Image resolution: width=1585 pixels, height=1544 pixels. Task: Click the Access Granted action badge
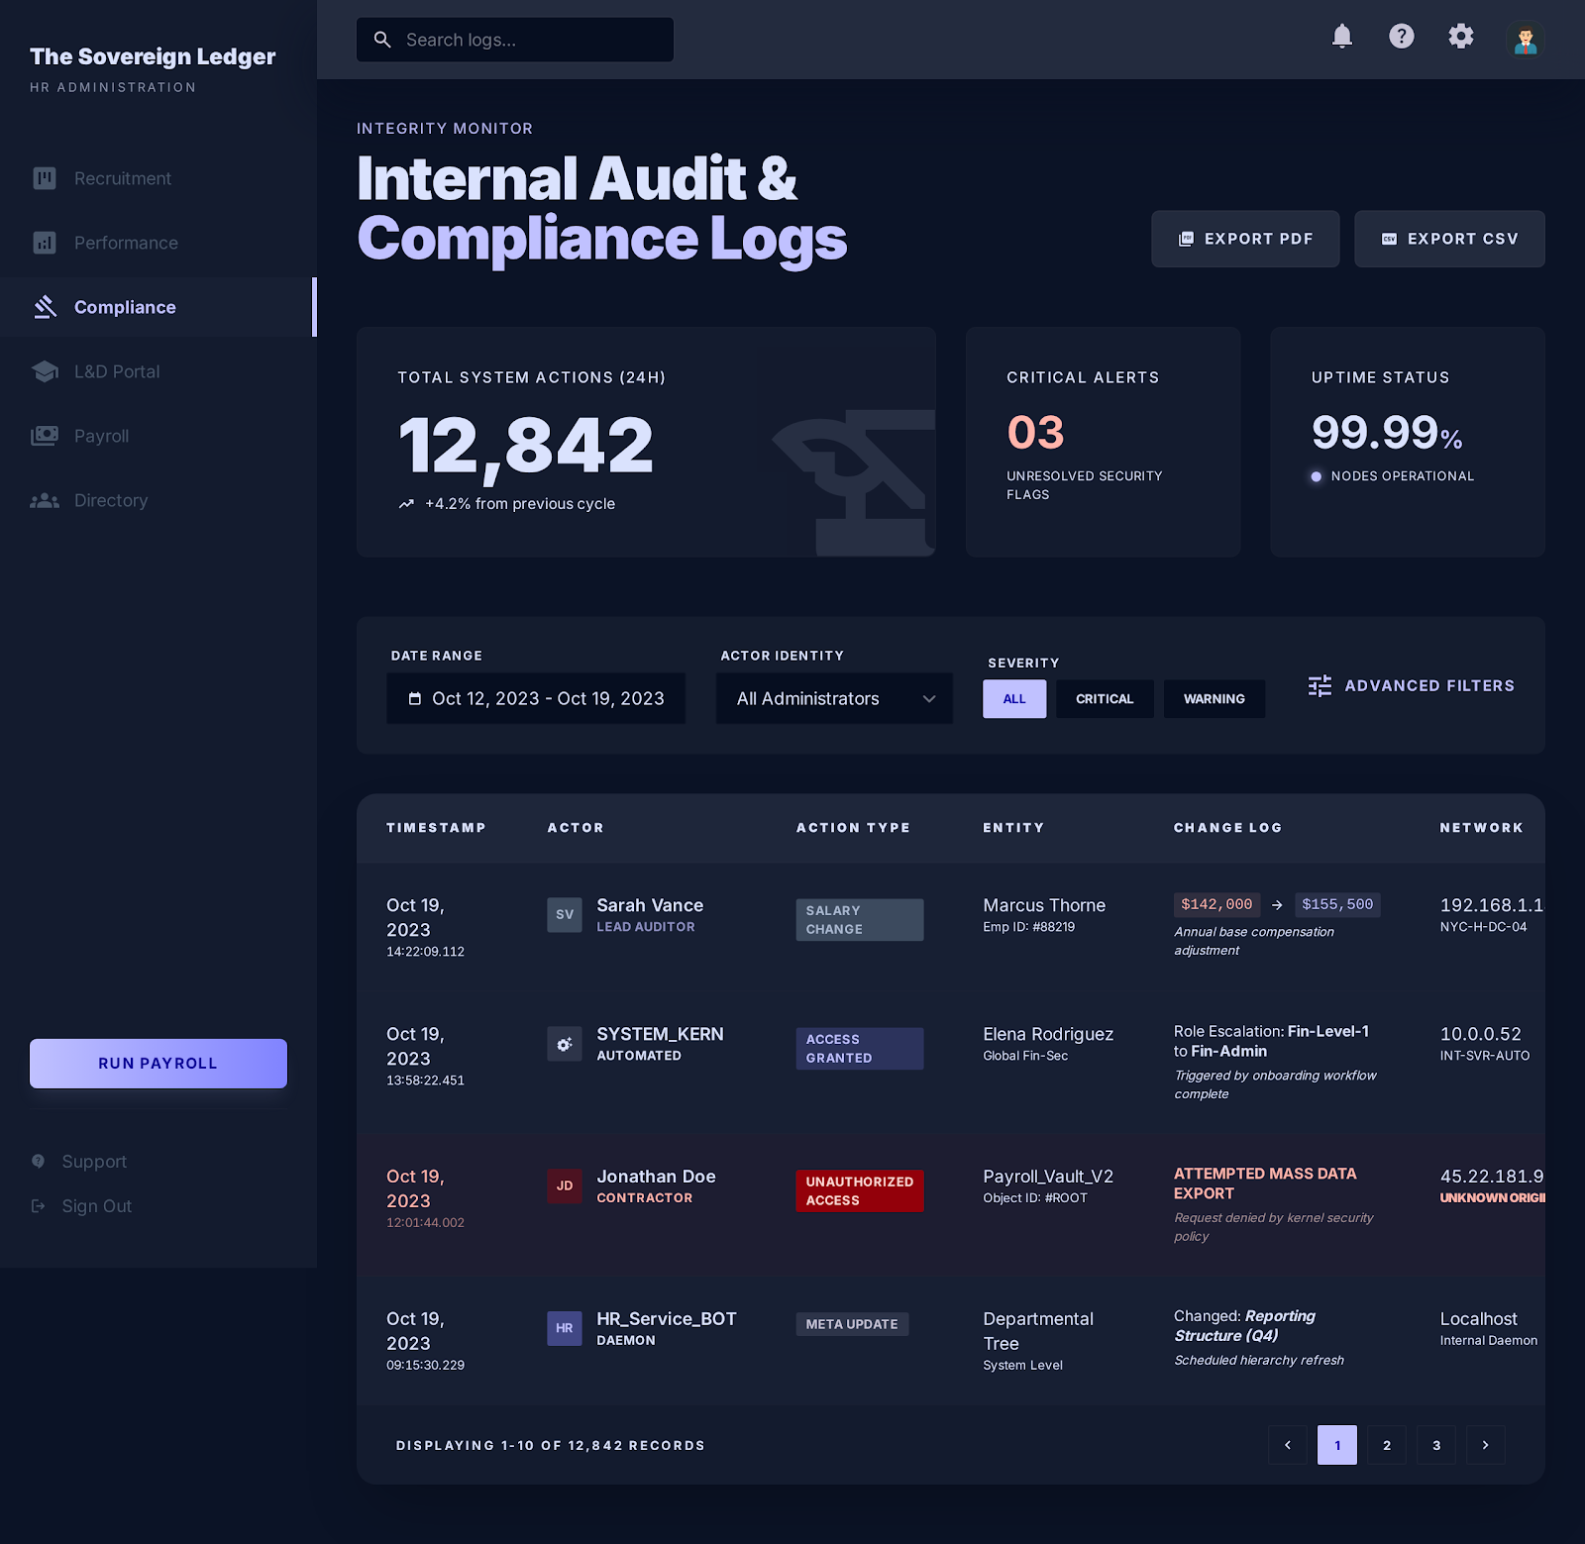(x=860, y=1049)
